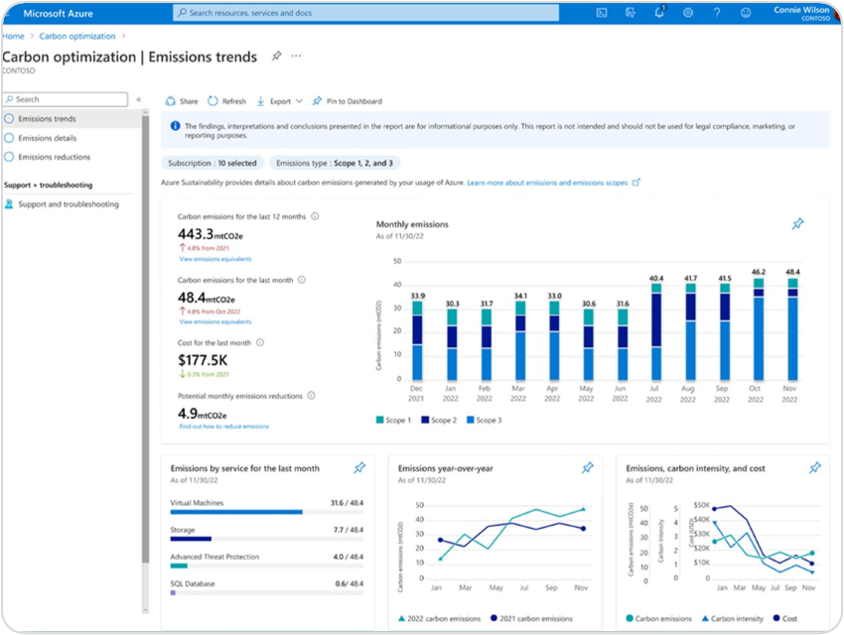Open Connie Wilson account menu
The image size is (844, 635).
coord(801,13)
